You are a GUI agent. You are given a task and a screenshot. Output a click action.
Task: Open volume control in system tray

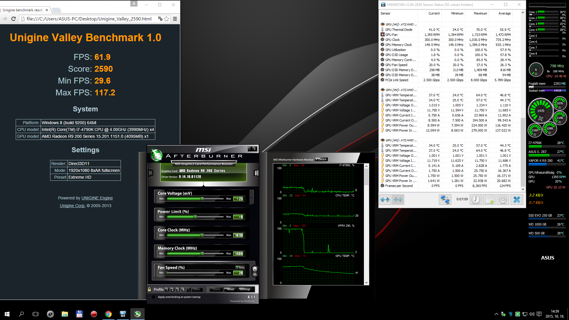[x=532, y=314]
